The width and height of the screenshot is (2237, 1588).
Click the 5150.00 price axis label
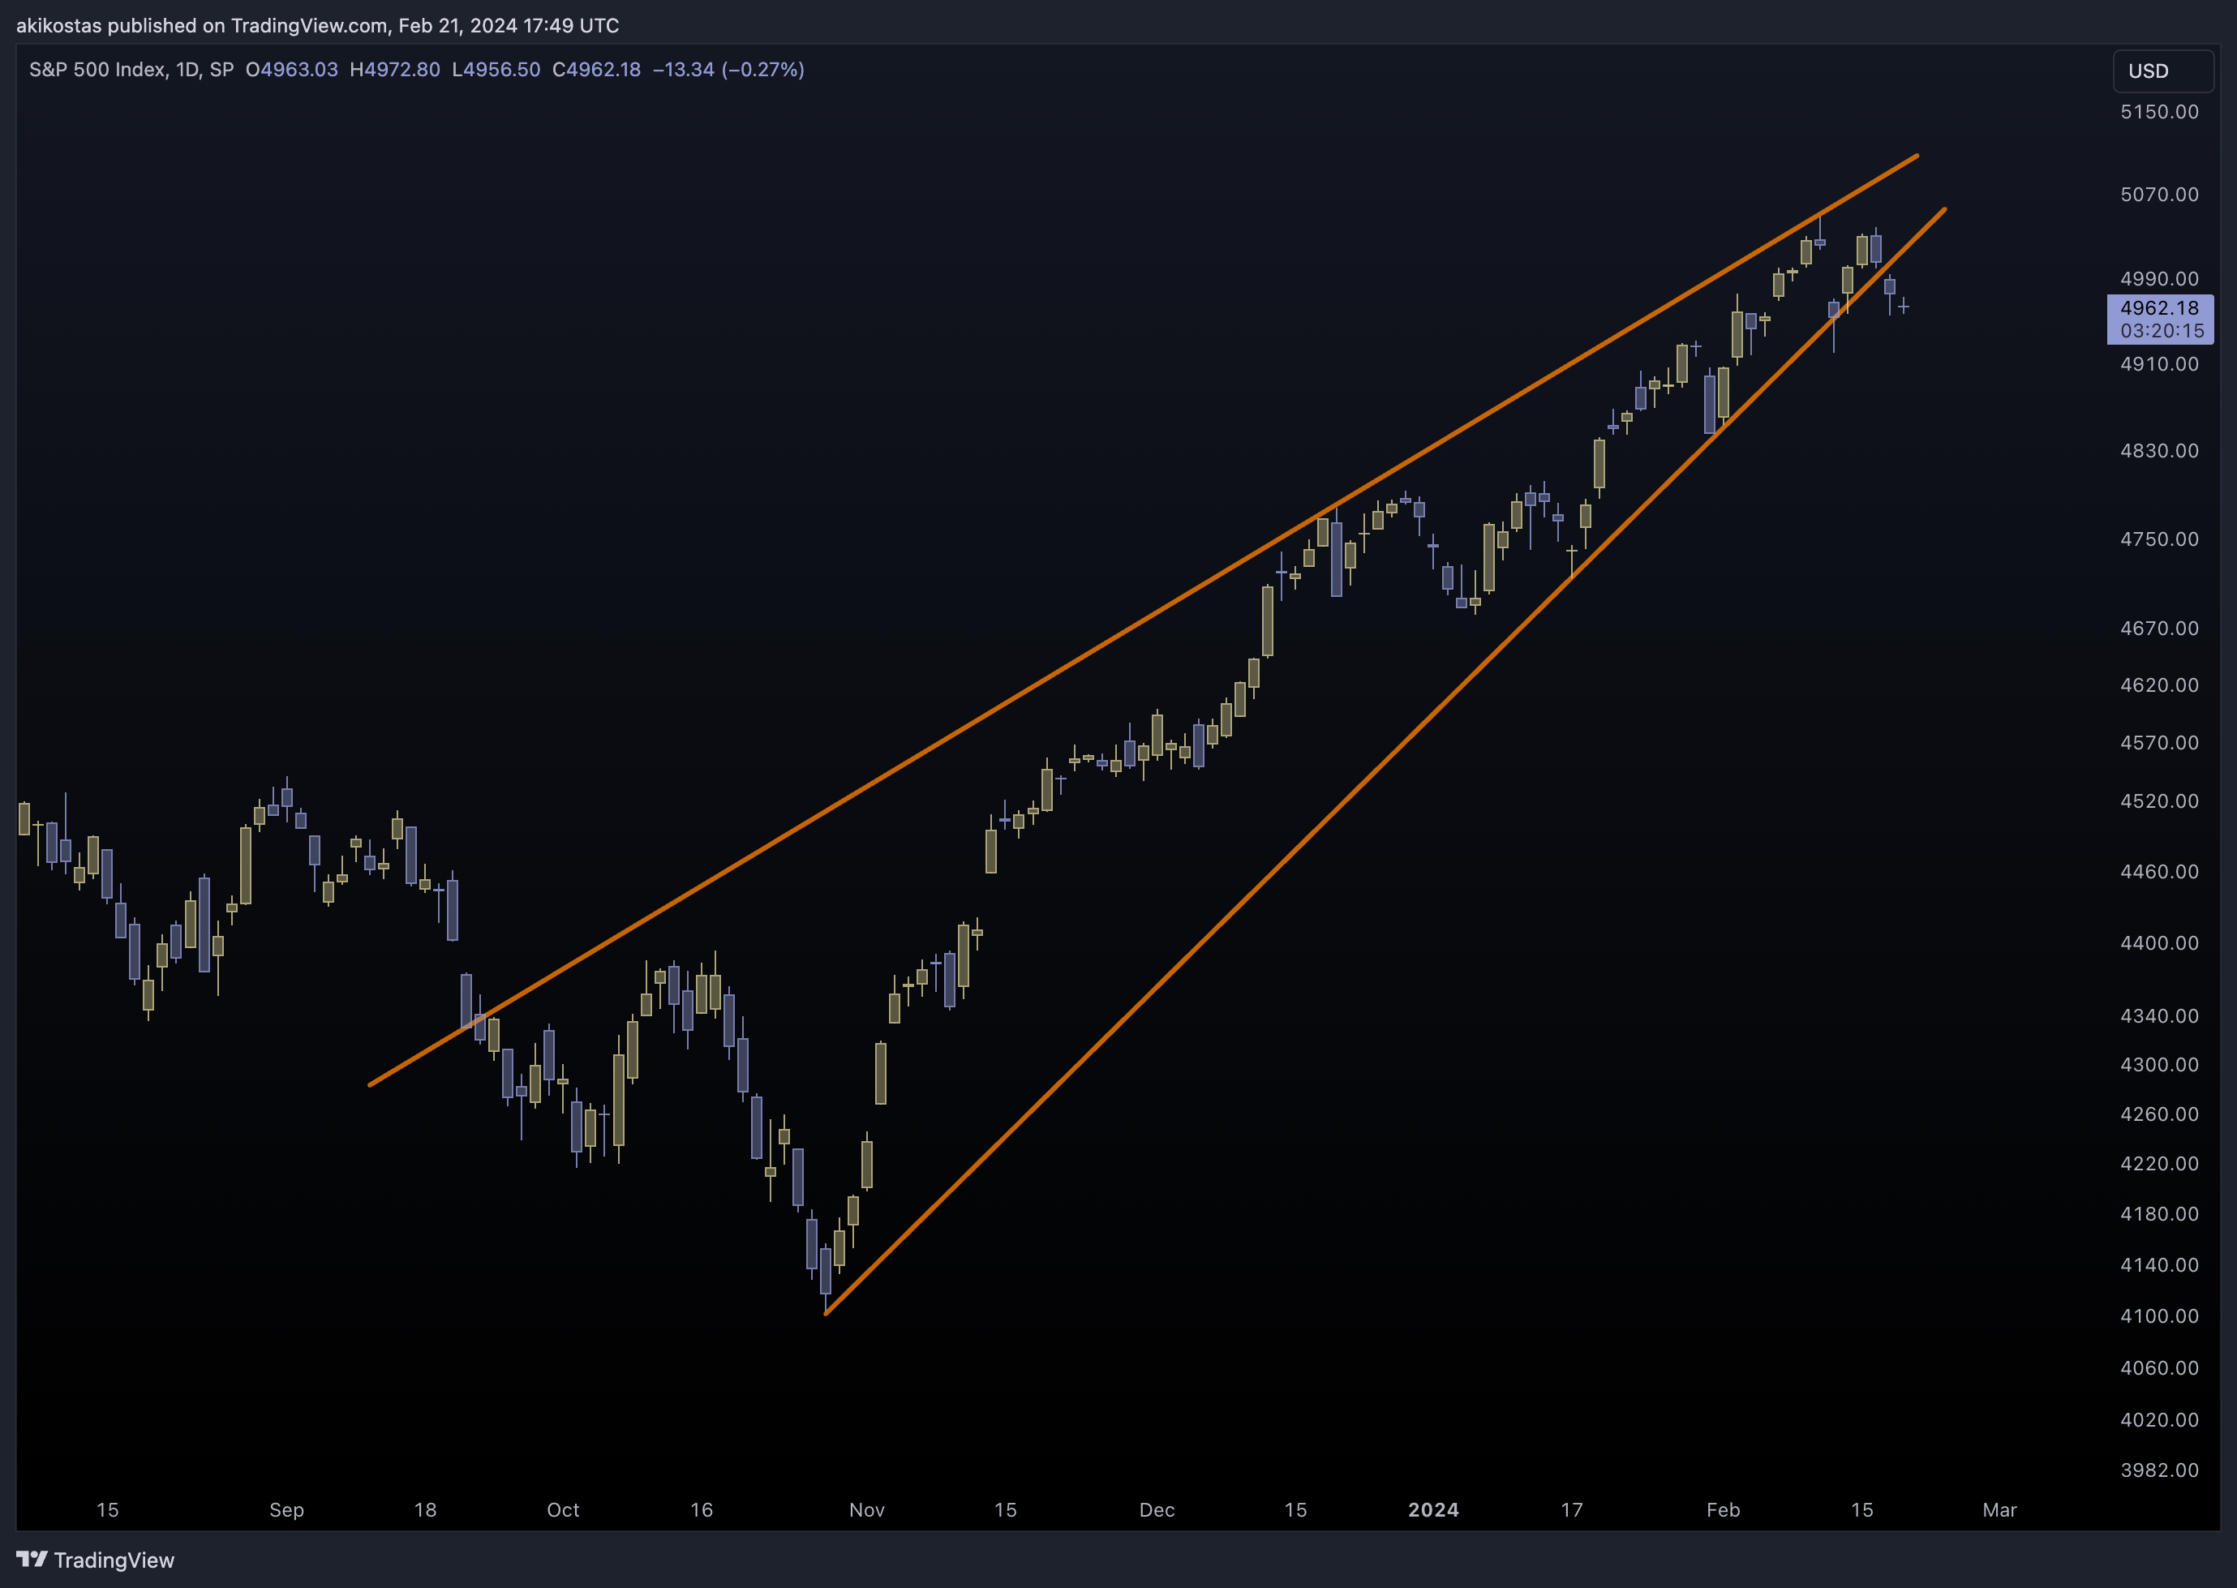click(x=2159, y=111)
